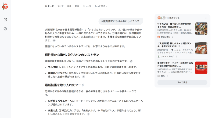Open three-dot menu beside 11 件のサイト

coord(206,18)
